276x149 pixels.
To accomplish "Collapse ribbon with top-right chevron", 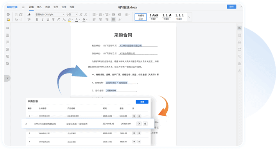I will click(241, 7).
